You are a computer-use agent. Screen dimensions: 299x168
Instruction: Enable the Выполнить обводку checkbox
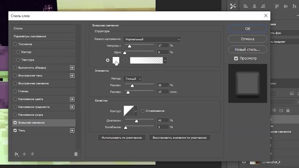15,68
